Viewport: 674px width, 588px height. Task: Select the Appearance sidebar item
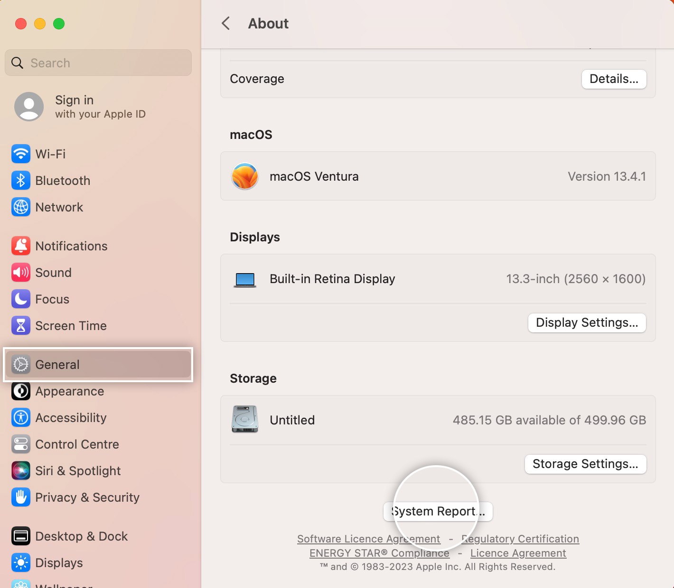pos(98,391)
